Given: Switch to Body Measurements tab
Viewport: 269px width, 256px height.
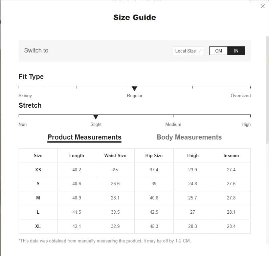Looking at the screenshot, I should 189,137.
